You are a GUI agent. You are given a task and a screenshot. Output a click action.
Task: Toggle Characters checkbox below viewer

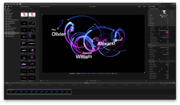click(x=82, y=74)
